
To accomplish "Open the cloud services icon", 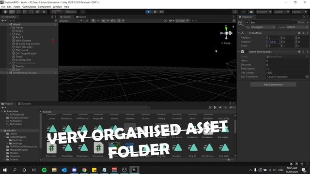I will click(251, 12).
